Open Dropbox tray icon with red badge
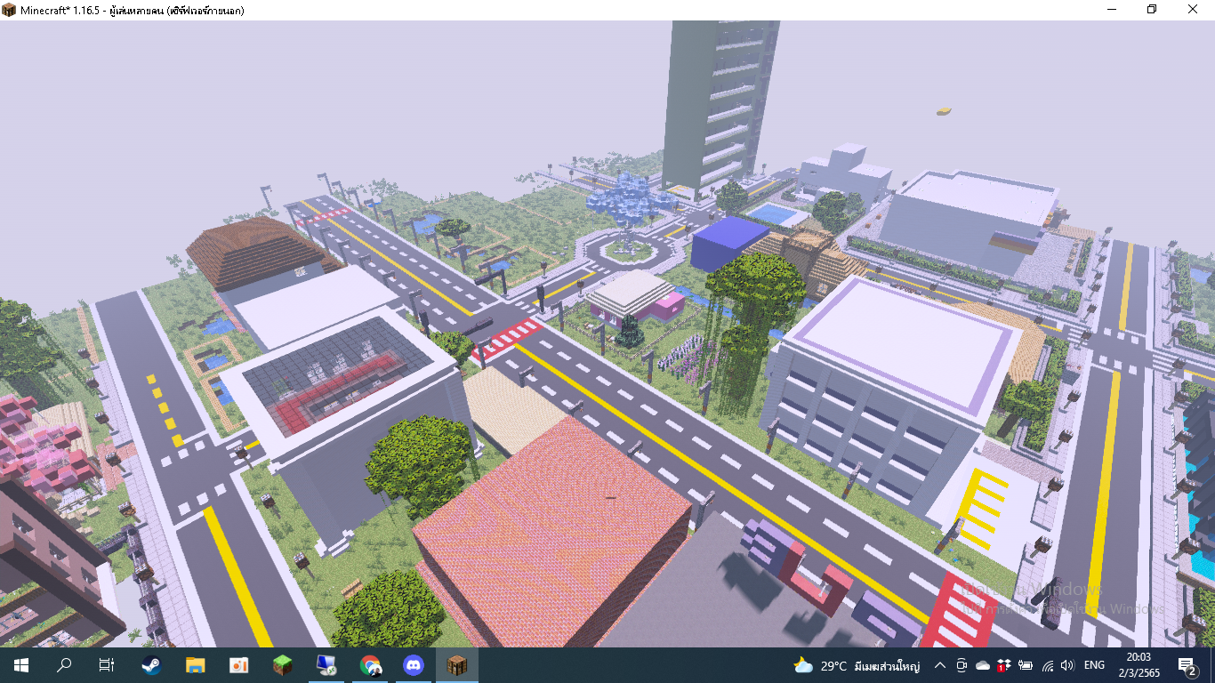1215x683 pixels. (1004, 665)
